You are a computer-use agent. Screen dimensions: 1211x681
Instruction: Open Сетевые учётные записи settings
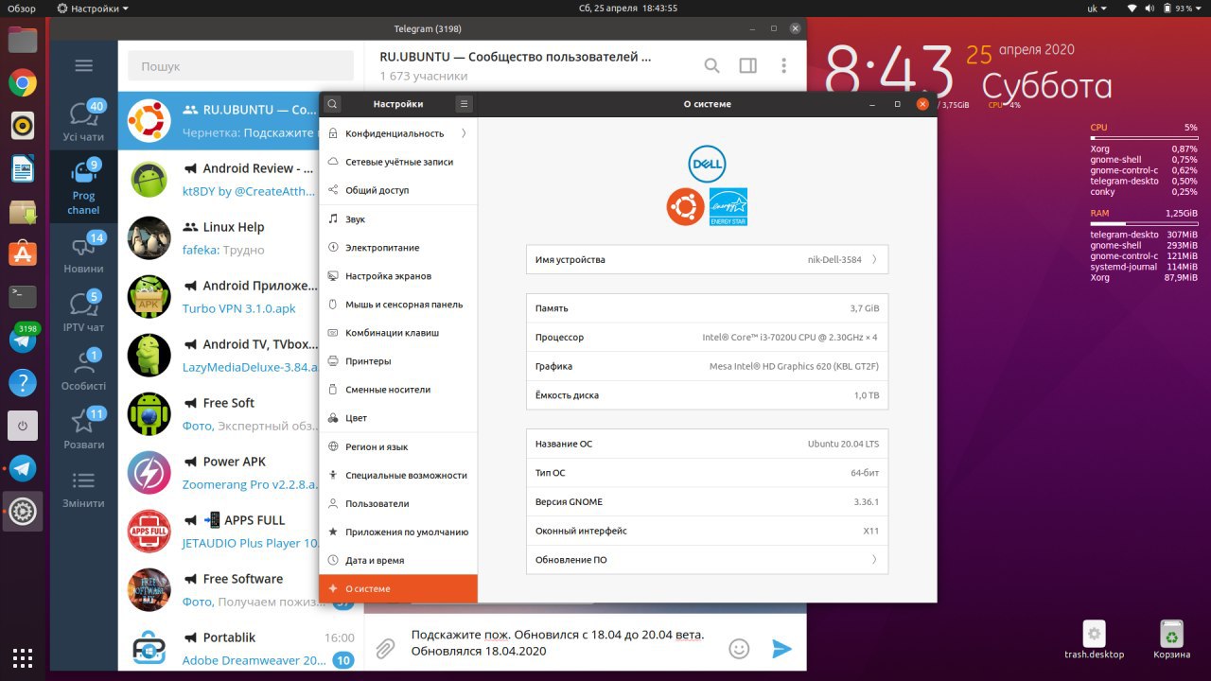(398, 162)
